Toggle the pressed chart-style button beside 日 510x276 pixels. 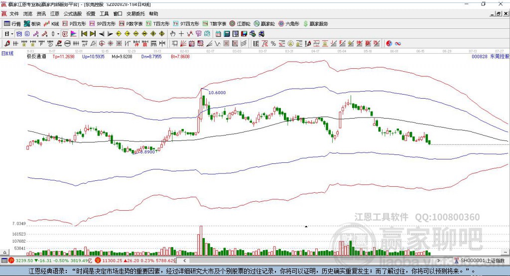[x=19, y=33]
